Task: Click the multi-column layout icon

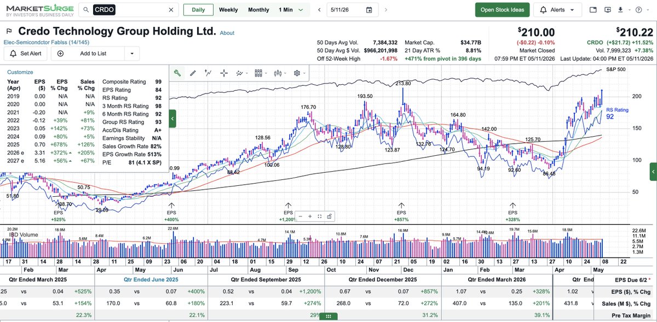Action: pos(258,73)
